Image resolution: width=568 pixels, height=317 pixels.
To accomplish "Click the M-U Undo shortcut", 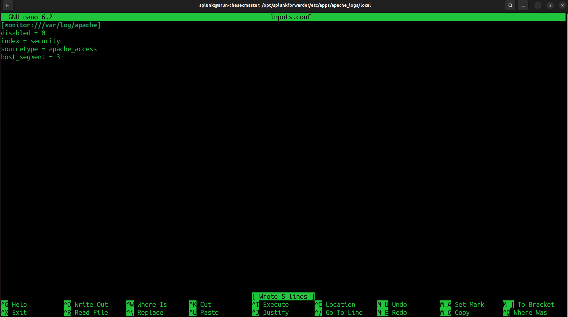I will (392, 304).
